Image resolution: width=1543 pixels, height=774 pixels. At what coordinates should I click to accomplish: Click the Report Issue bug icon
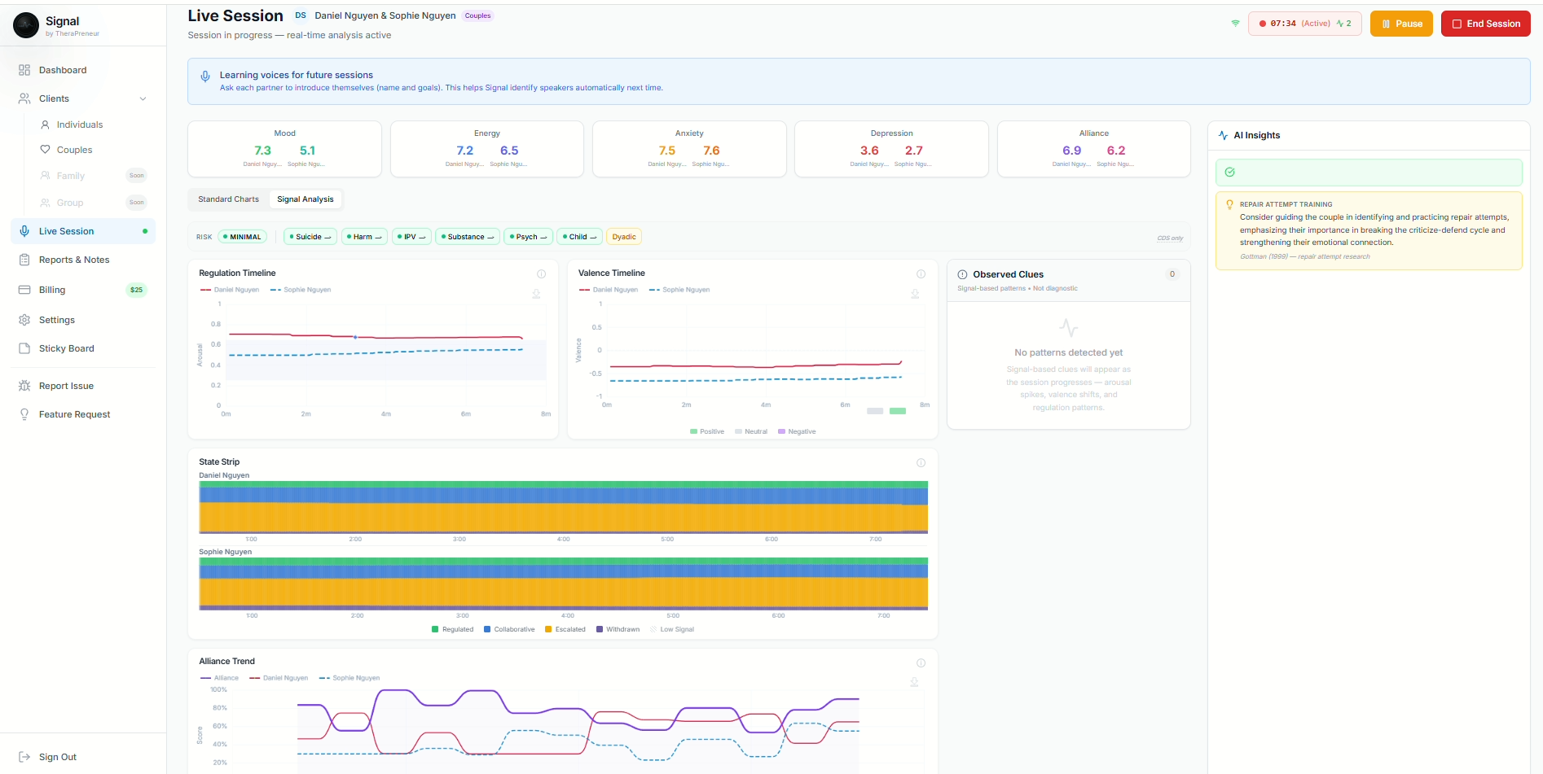(25, 386)
